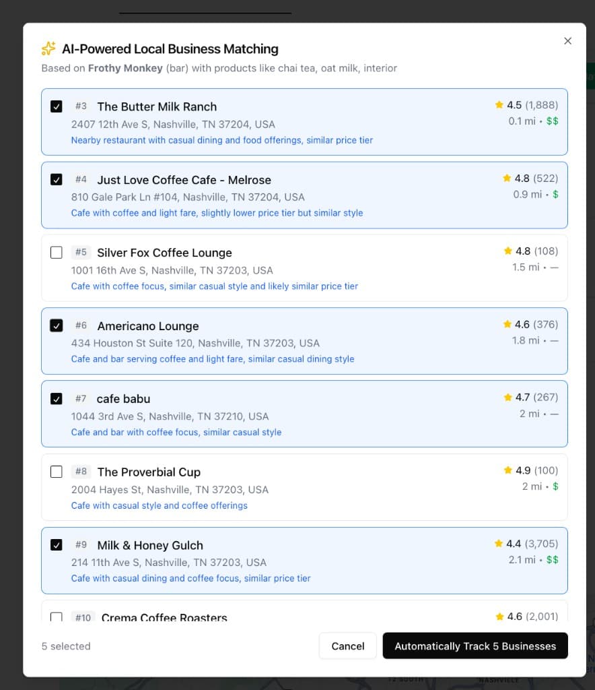
Task: Click 'Cafe with coffee focus, similar casual' description
Action: [x=215, y=286]
